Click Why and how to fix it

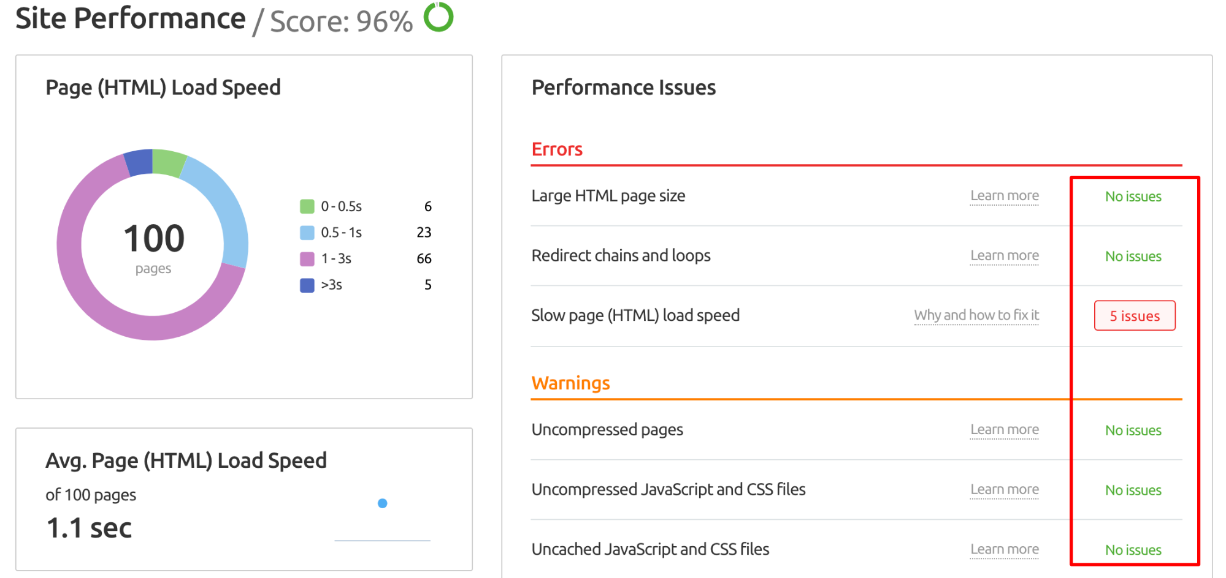pos(976,315)
